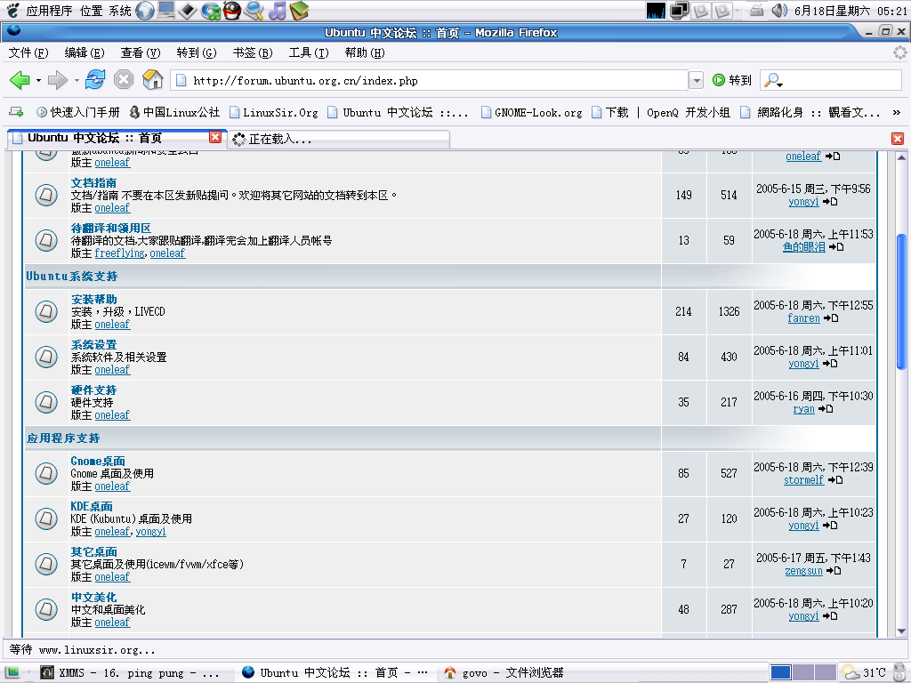This screenshot has height=683, width=911.
Task: Open the 待翻译和领用区 forum
Action: click(x=111, y=229)
